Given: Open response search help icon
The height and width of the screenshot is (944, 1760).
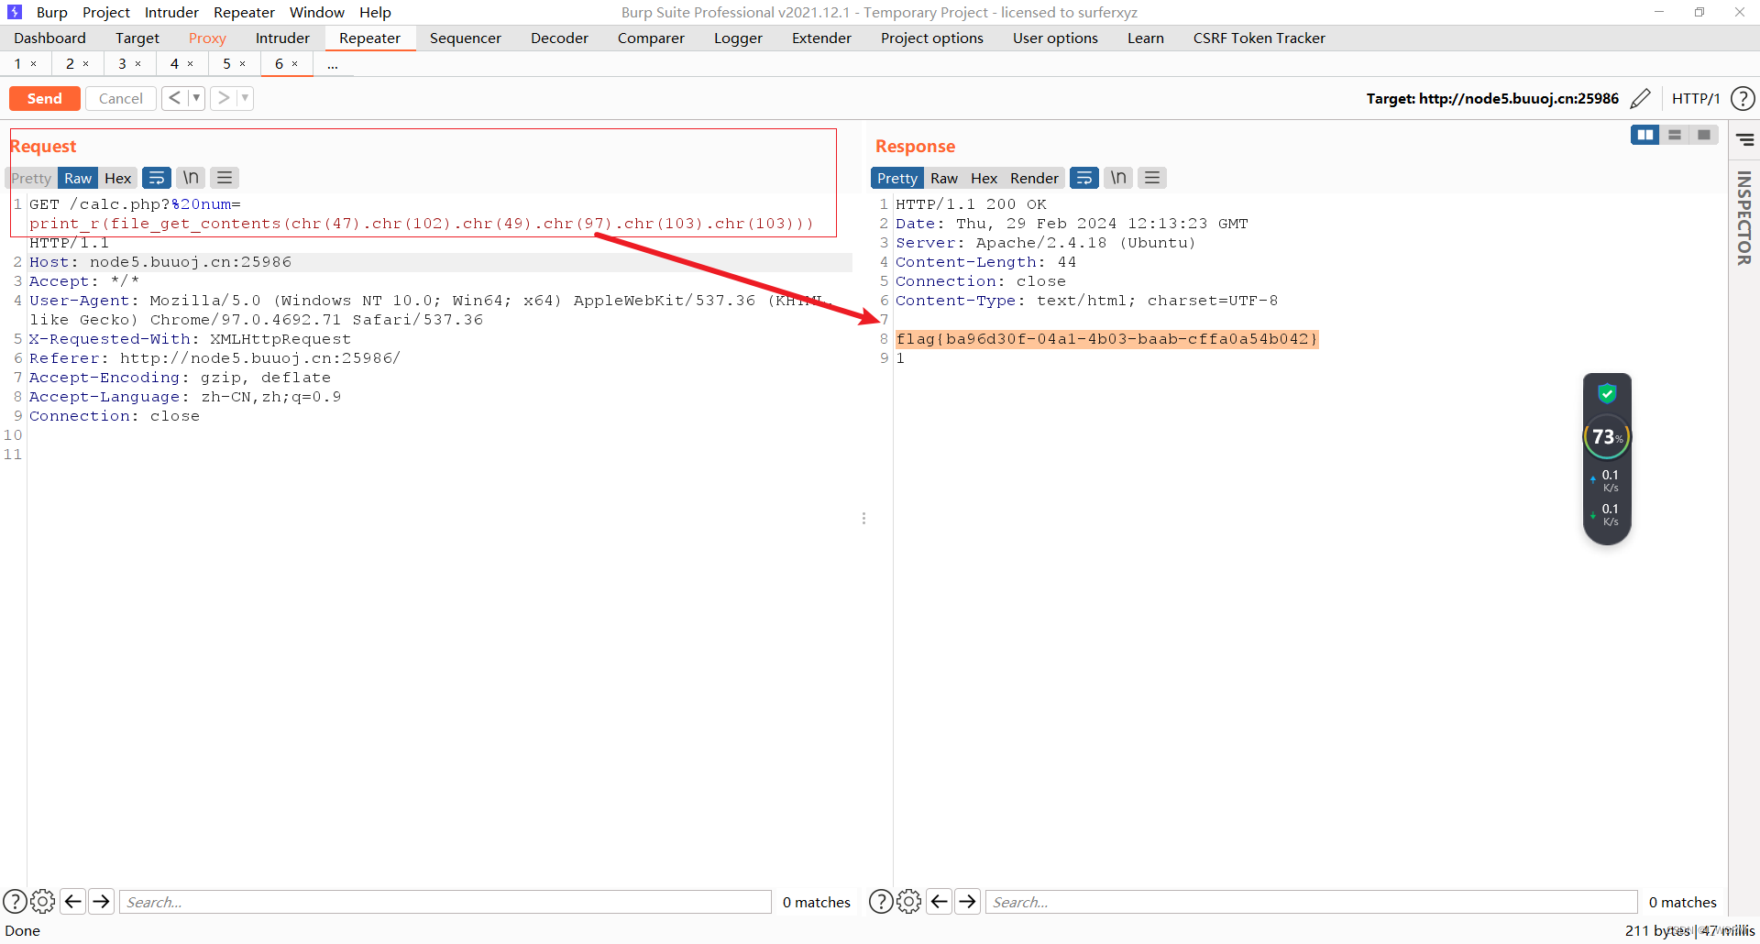Looking at the screenshot, I should (x=881, y=902).
